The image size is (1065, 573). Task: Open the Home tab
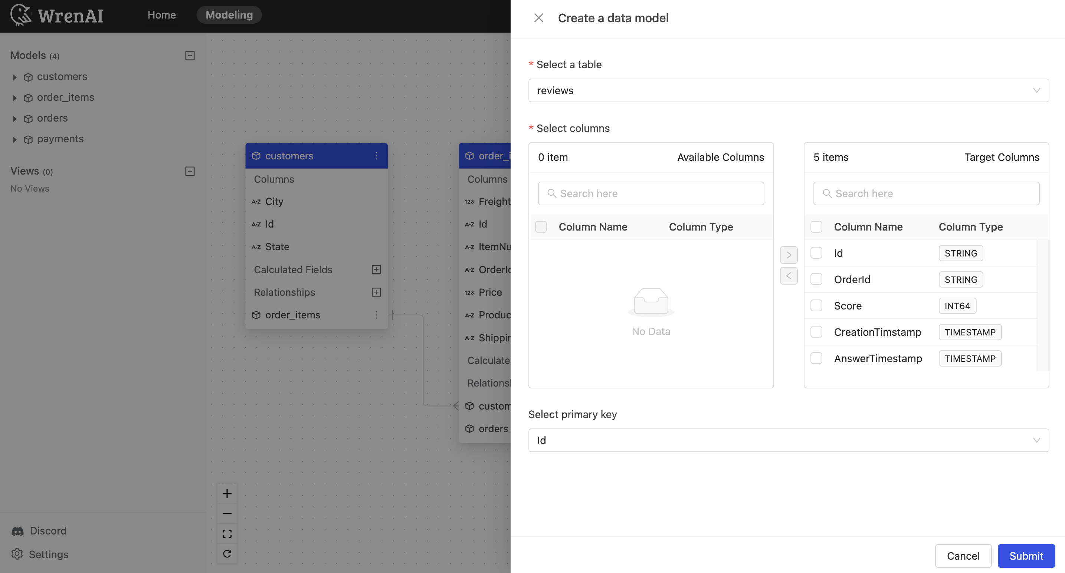point(162,15)
